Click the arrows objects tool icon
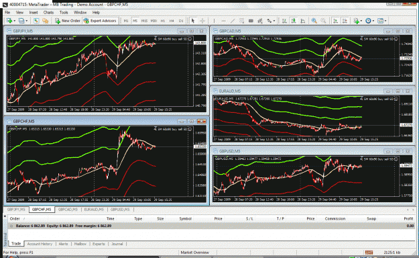419x258 pixels. (269, 21)
